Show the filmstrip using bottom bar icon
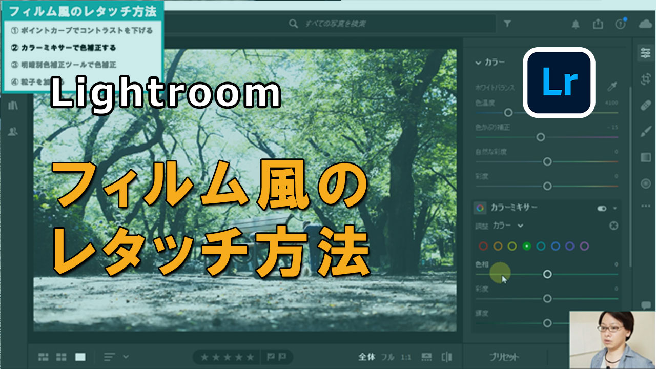The width and height of the screenshot is (656, 369). click(x=426, y=357)
